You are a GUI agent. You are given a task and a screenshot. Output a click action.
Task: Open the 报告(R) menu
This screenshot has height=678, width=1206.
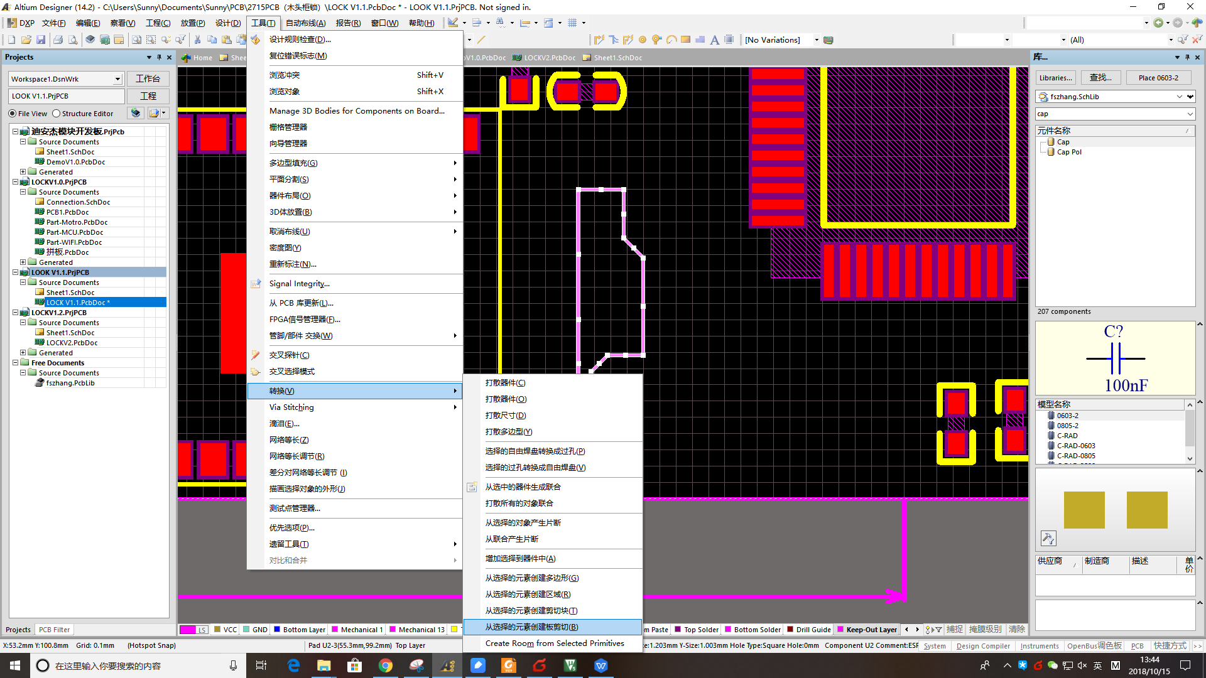click(x=348, y=23)
